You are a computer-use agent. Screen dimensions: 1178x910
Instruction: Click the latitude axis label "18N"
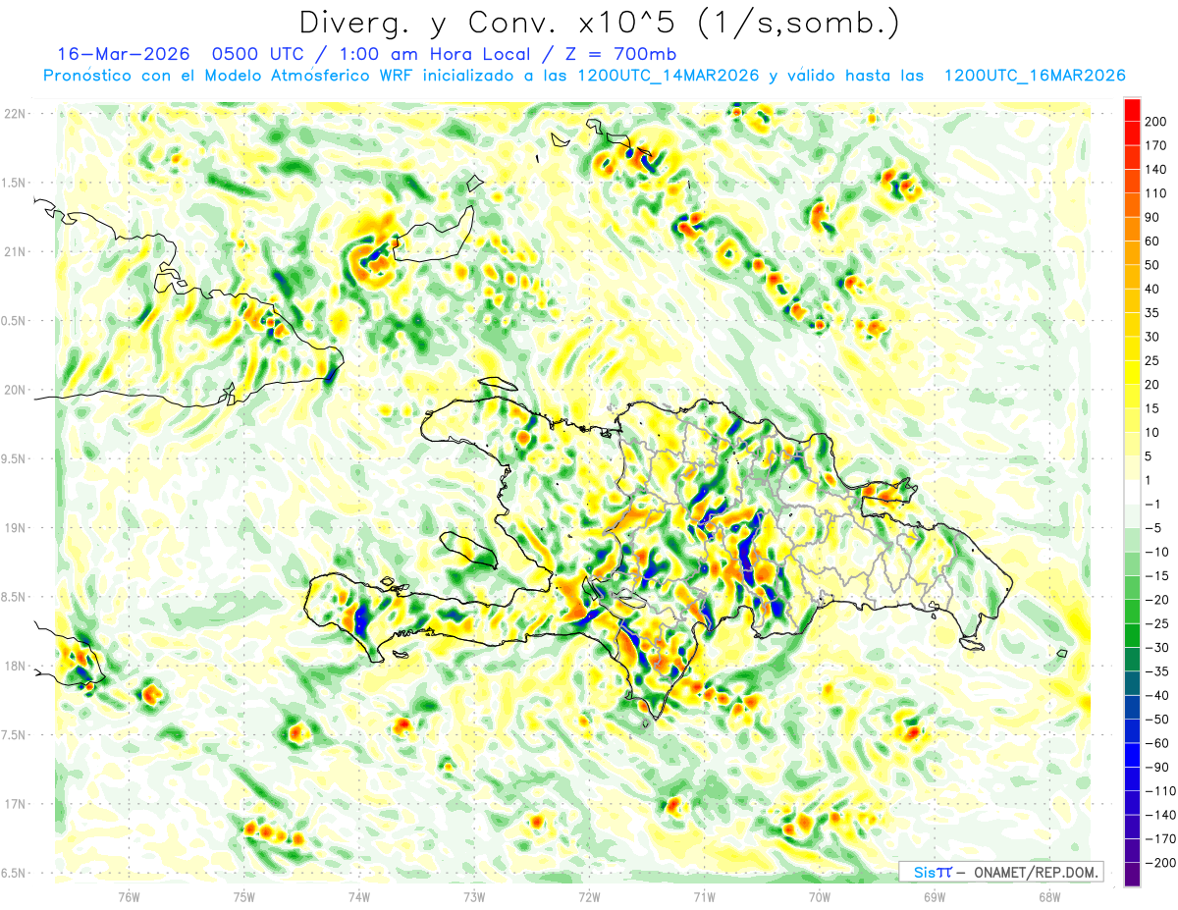(13, 666)
